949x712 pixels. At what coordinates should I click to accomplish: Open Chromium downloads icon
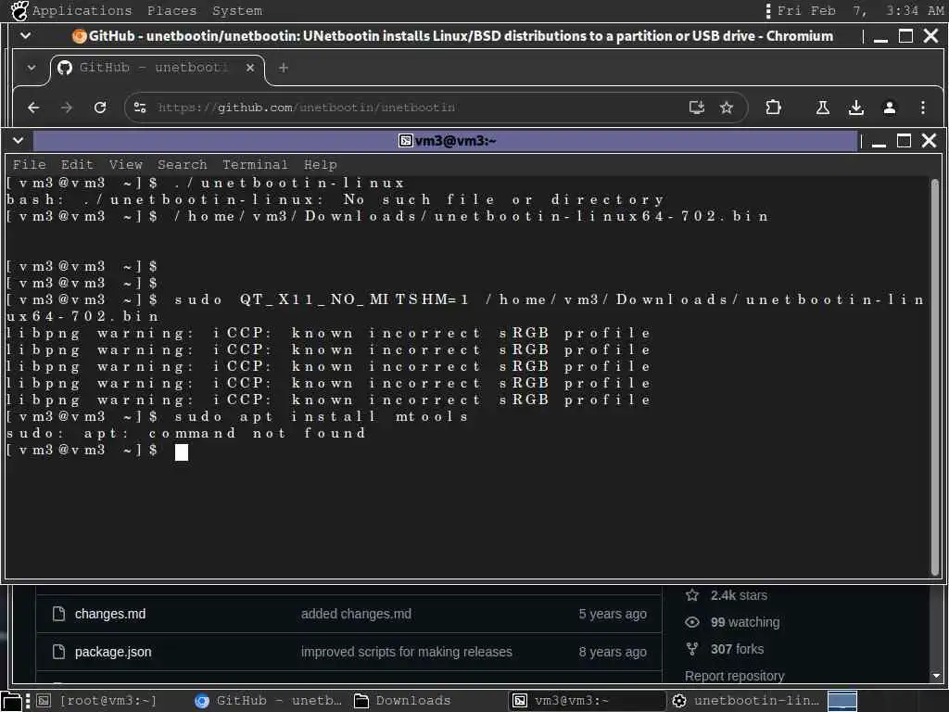point(855,108)
